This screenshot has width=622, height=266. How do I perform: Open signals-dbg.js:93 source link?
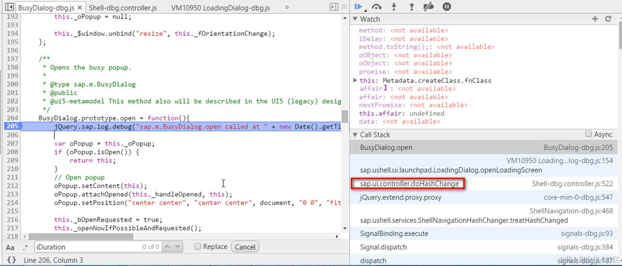coord(587,234)
